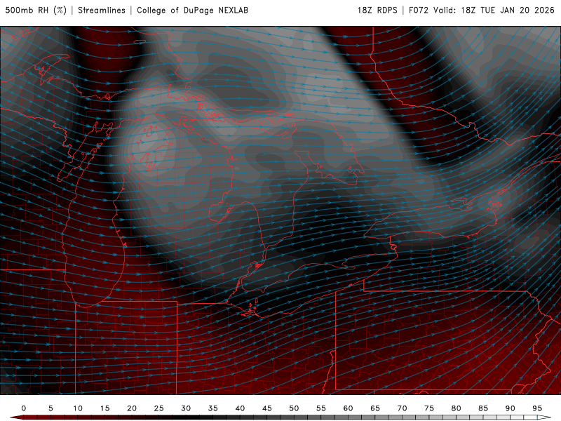Click the 15 label on the legend
The height and width of the screenshot is (421, 561).
(x=104, y=408)
